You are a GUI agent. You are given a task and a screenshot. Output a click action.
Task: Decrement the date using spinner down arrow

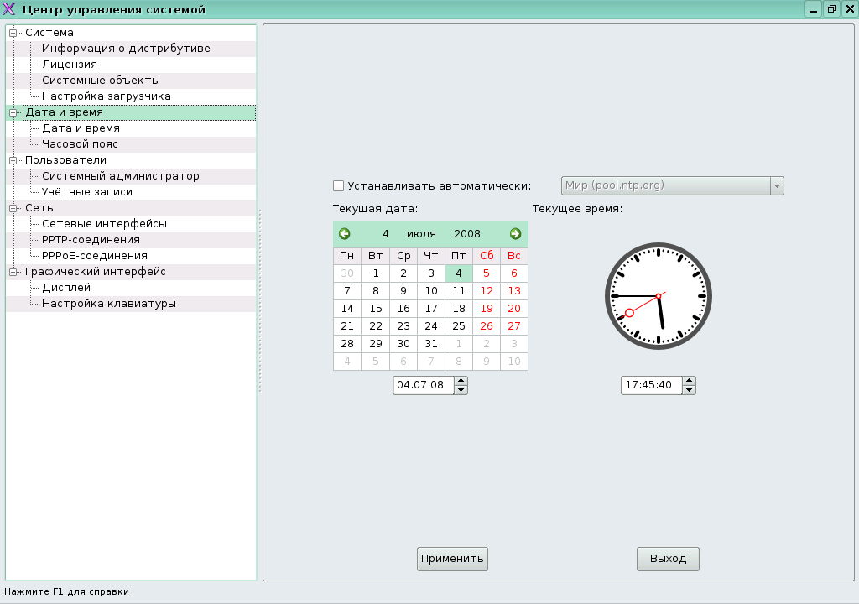click(461, 389)
